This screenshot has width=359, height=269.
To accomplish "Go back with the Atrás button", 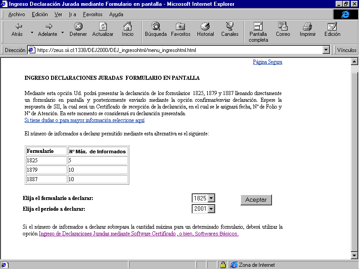I will 18,30.
